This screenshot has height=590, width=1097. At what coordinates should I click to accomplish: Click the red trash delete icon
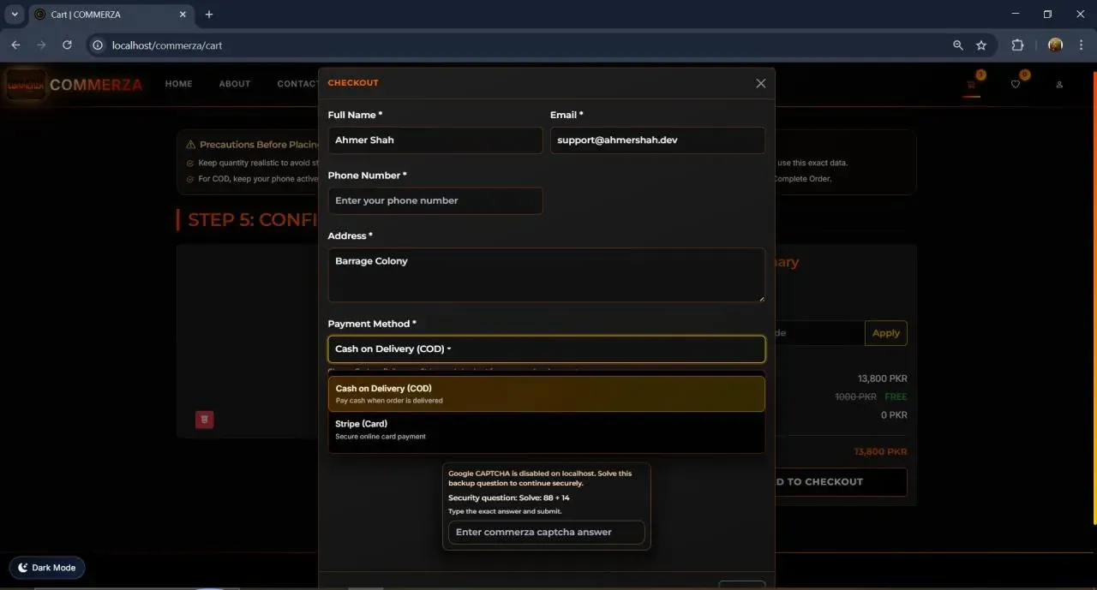point(204,420)
